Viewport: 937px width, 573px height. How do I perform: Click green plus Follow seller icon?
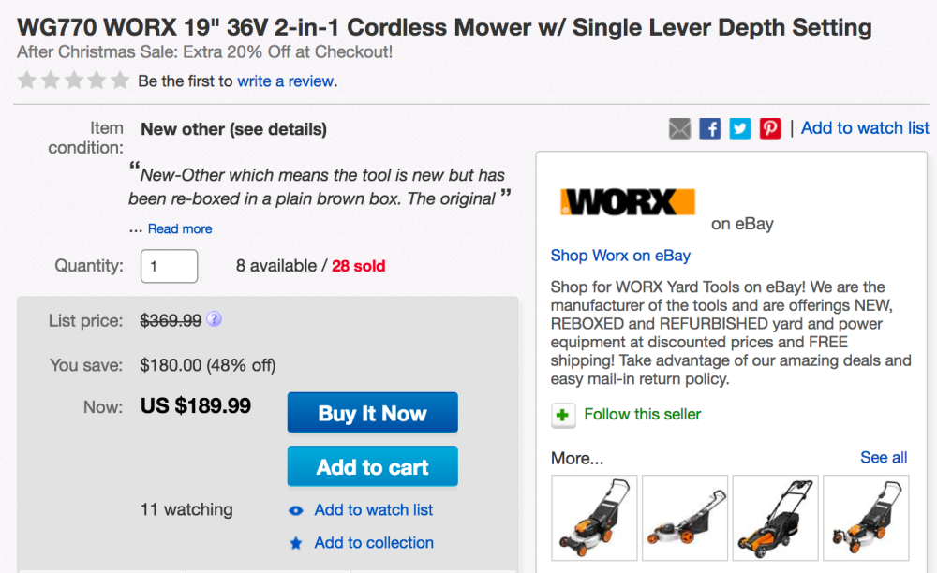[563, 415]
